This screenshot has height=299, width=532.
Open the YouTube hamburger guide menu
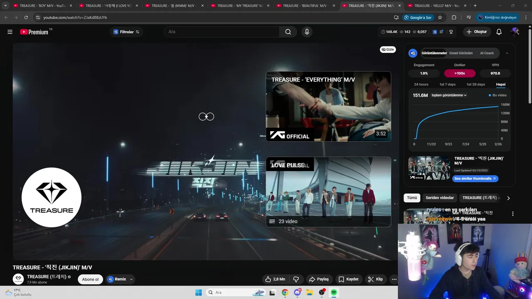(10, 32)
